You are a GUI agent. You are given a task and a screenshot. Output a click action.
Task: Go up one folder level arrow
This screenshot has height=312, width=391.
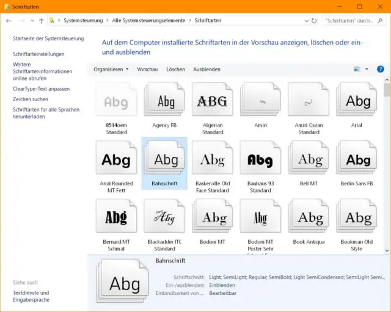(x=42, y=20)
